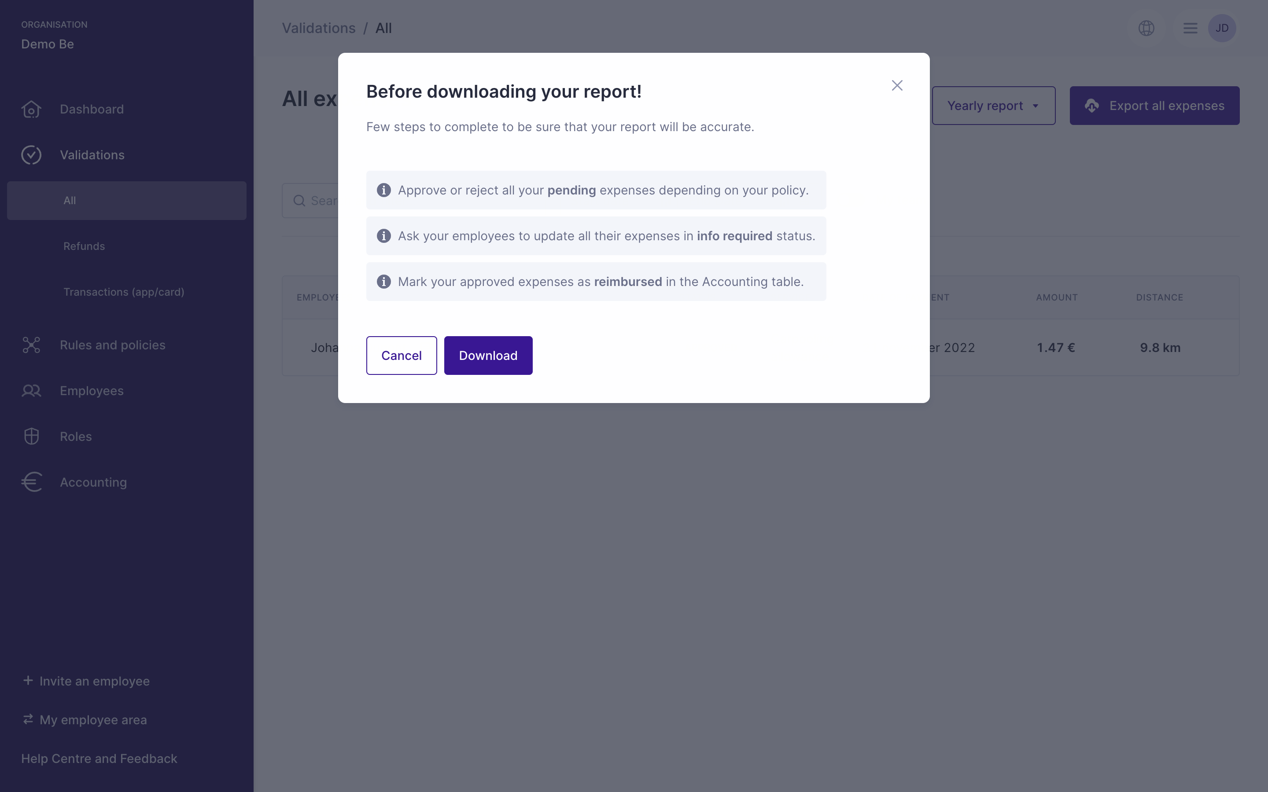
Task: Cancel the report download
Action: pyautogui.click(x=402, y=356)
